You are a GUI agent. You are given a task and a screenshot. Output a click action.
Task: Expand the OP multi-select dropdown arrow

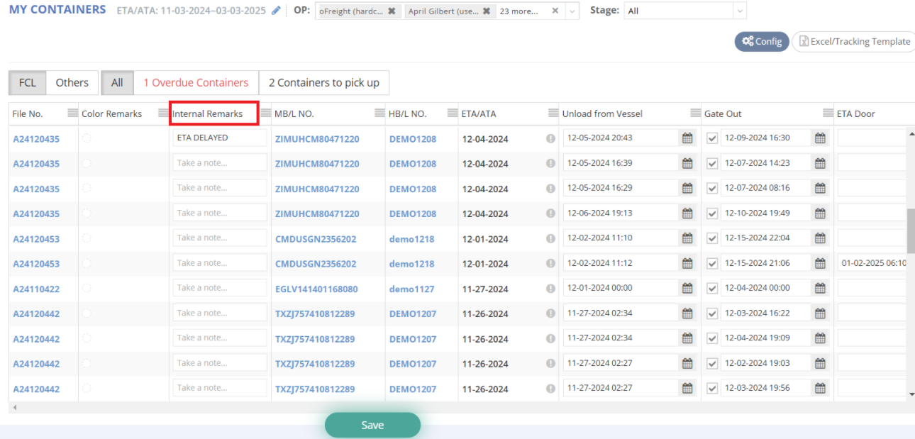tap(572, 11)
